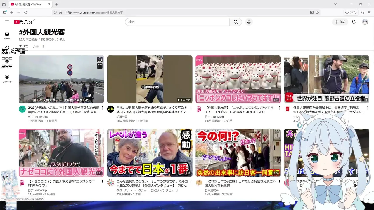
Task: Open the 突然の出来事に訪日客 thumbnail
Action: (x=238, y=153)
